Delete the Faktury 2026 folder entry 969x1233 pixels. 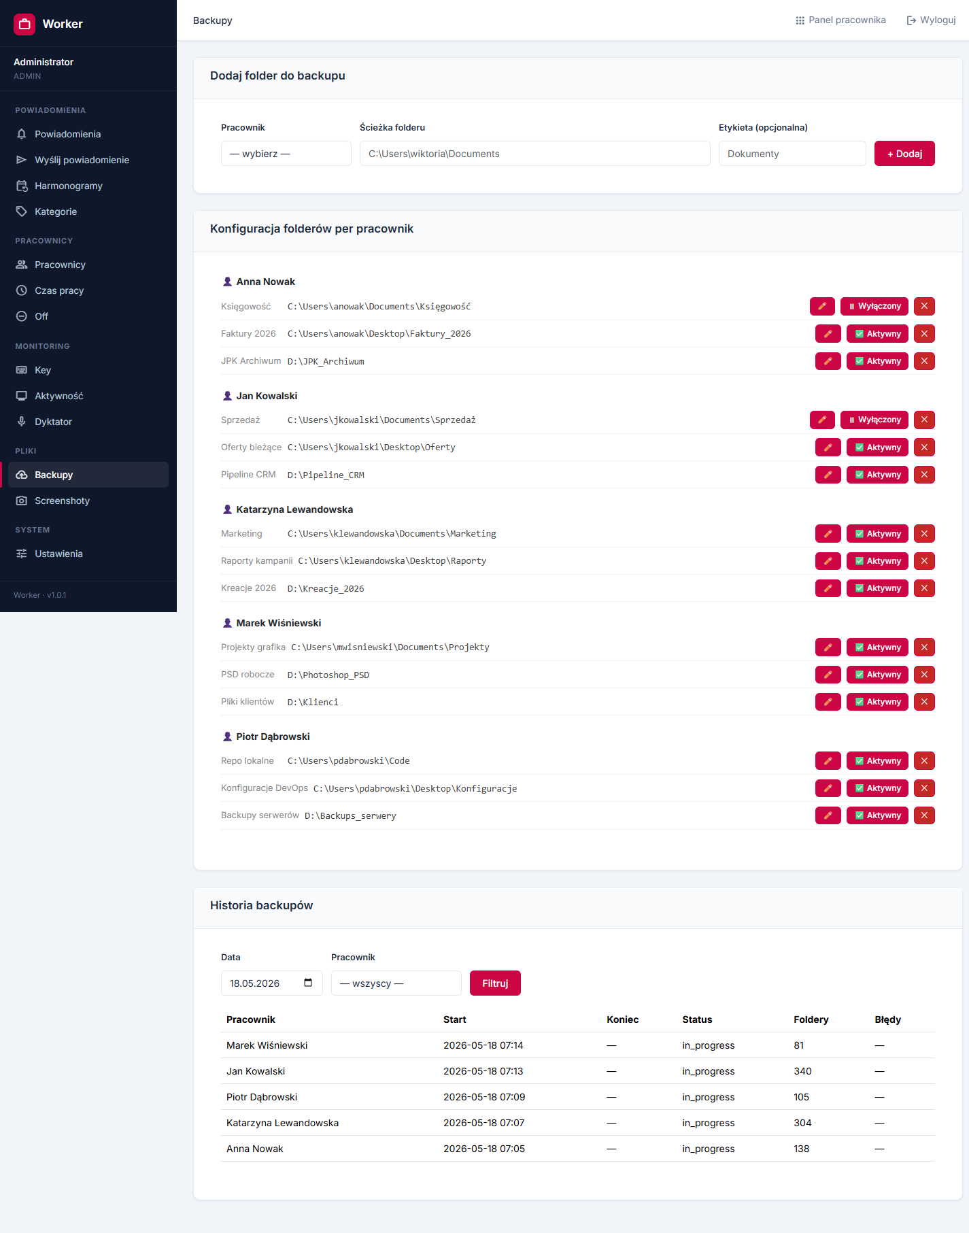click(924, 334)
